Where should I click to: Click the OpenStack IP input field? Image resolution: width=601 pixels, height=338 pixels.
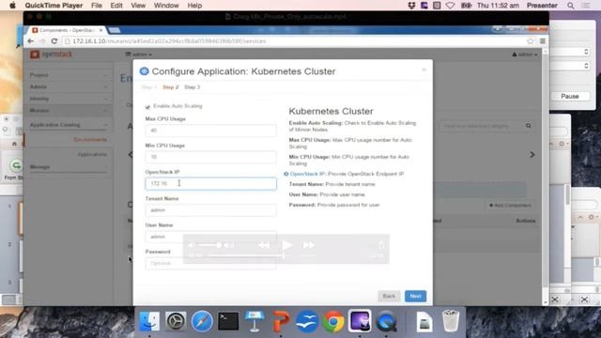pos(210,184)
